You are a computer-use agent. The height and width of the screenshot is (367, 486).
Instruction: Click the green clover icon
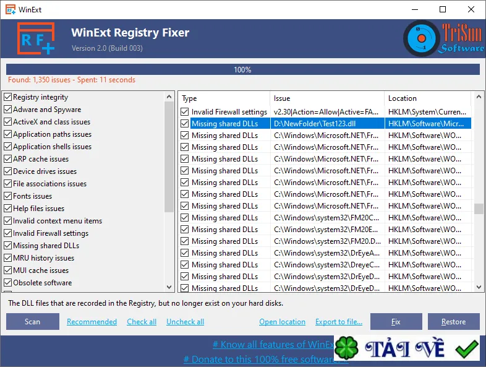346,348
